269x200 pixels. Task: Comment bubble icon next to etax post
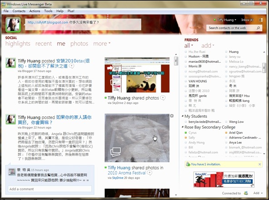click(x=71, y=66)
